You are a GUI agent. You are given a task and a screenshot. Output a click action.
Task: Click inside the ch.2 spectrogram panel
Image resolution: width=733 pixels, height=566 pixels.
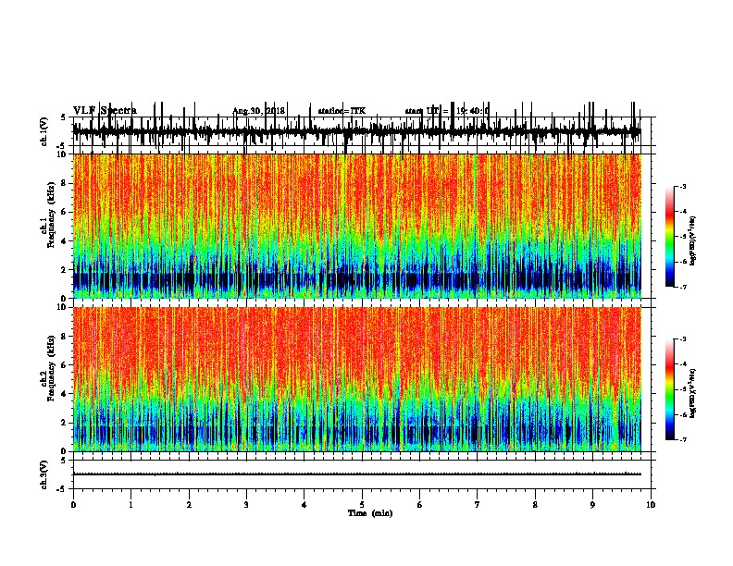coord(357,379)
